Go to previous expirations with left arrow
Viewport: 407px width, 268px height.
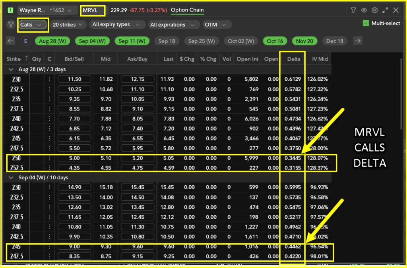(x=10, y=41)
